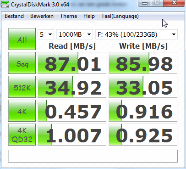Click the 4K read result 0.457
Image resolution: width=186 pixels, height=169 pixels.
(72, 111)
